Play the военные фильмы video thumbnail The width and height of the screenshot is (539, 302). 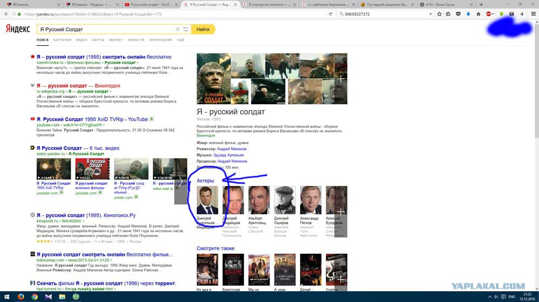coord(93,169)
